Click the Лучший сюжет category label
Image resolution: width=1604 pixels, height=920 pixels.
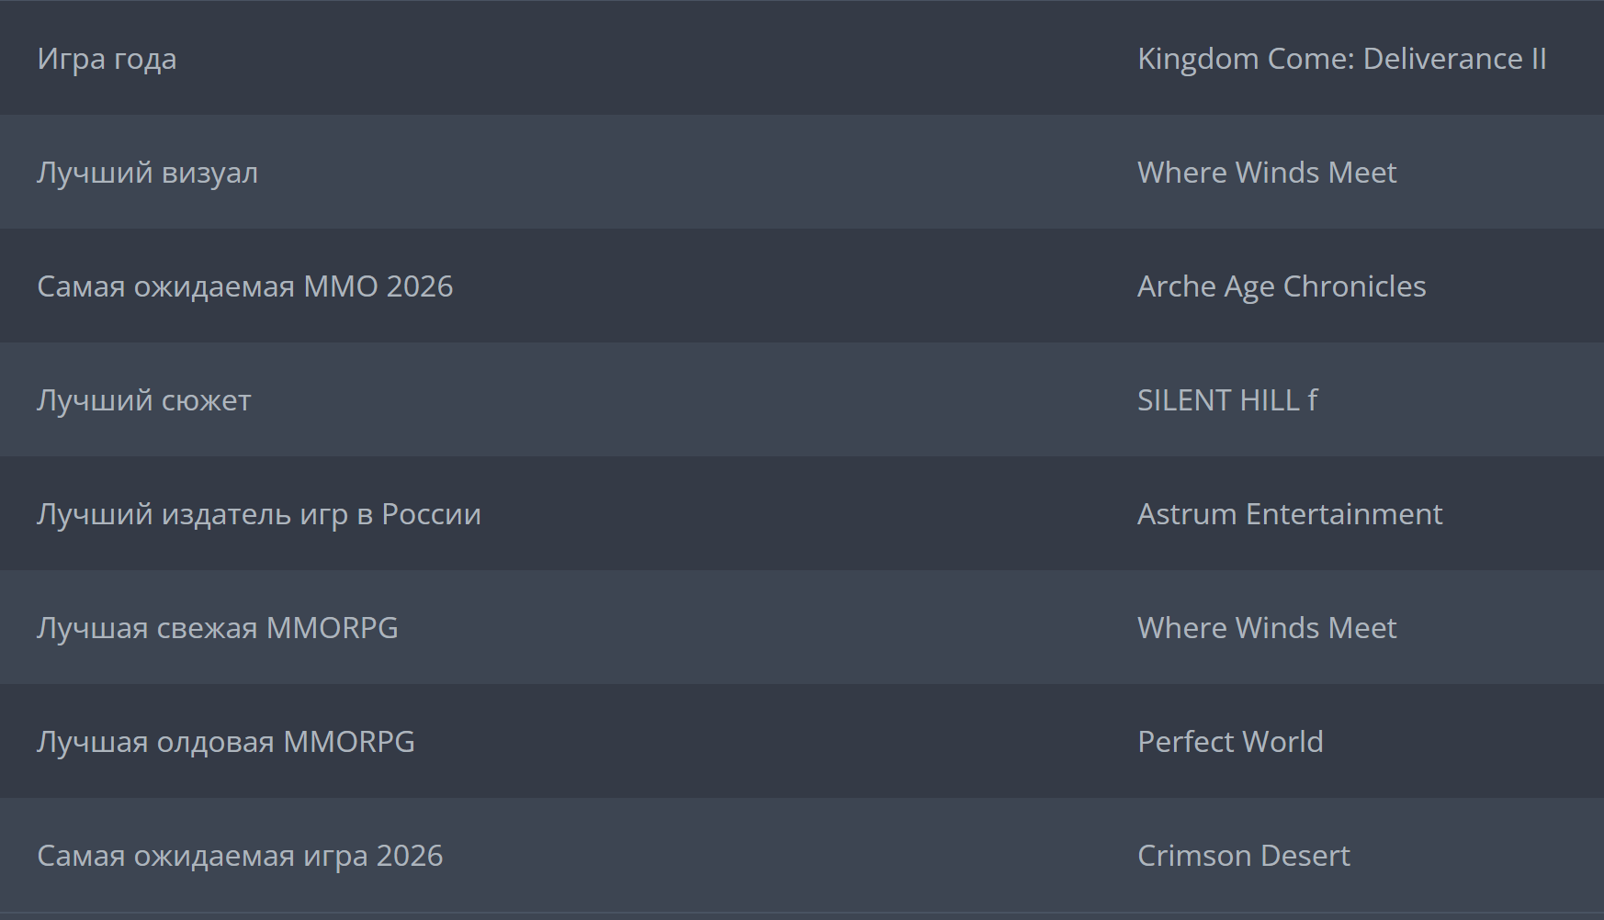[143, 400]
